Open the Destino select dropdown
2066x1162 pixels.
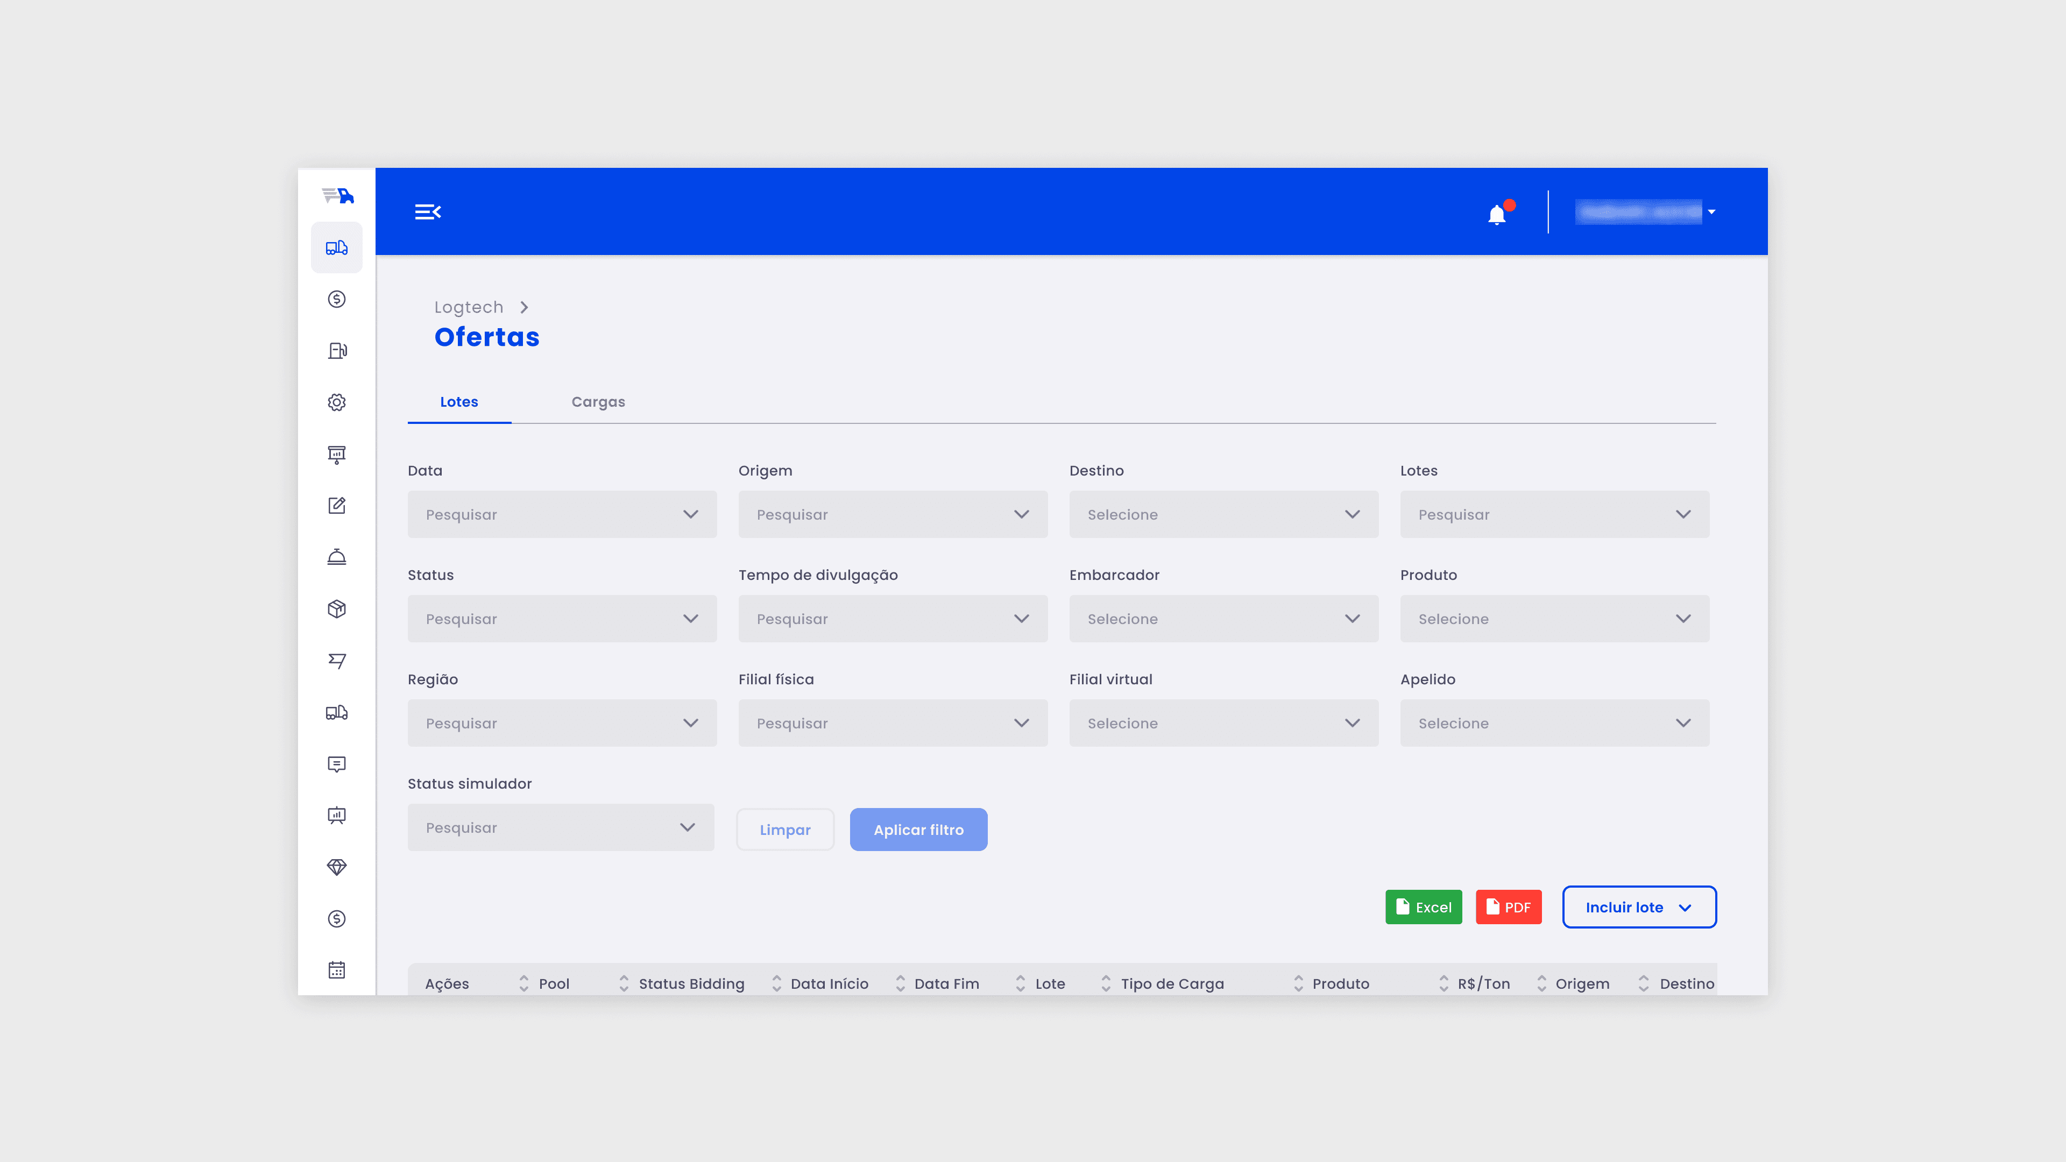click(1223, 514)
